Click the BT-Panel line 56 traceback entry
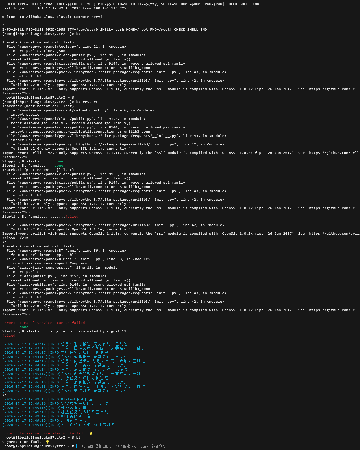Image resolution: width=360 pixels, height=450 pixels. tap(66, 251)
